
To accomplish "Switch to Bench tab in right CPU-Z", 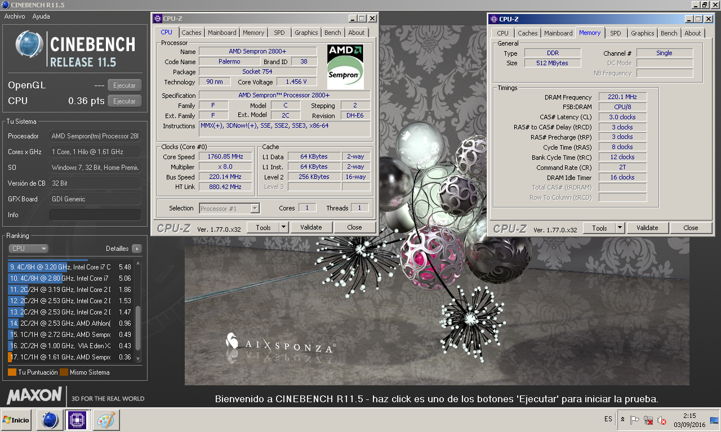I will [669, 33].
